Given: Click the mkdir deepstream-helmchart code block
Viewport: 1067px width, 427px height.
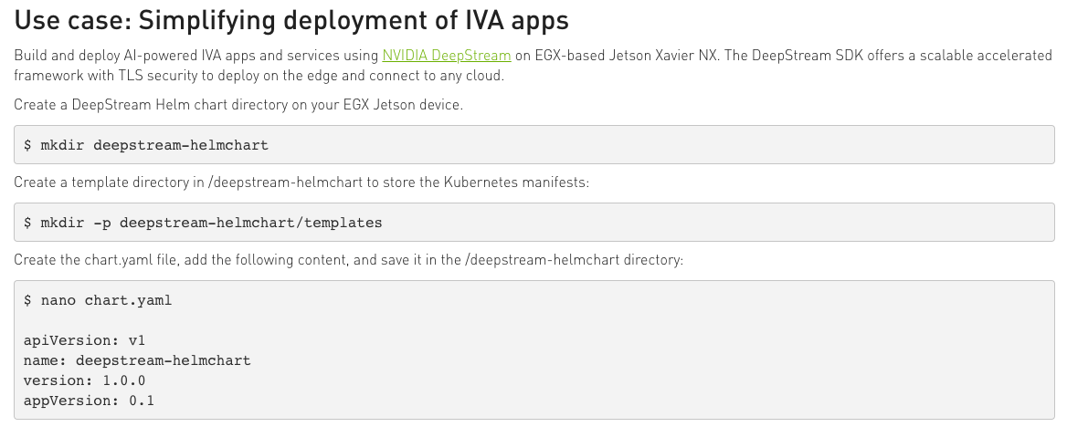Looking at the screenshot, I should 534,145.
